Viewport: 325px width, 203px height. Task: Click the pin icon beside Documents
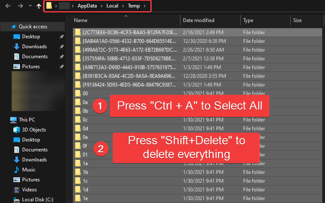coord(61,57)
